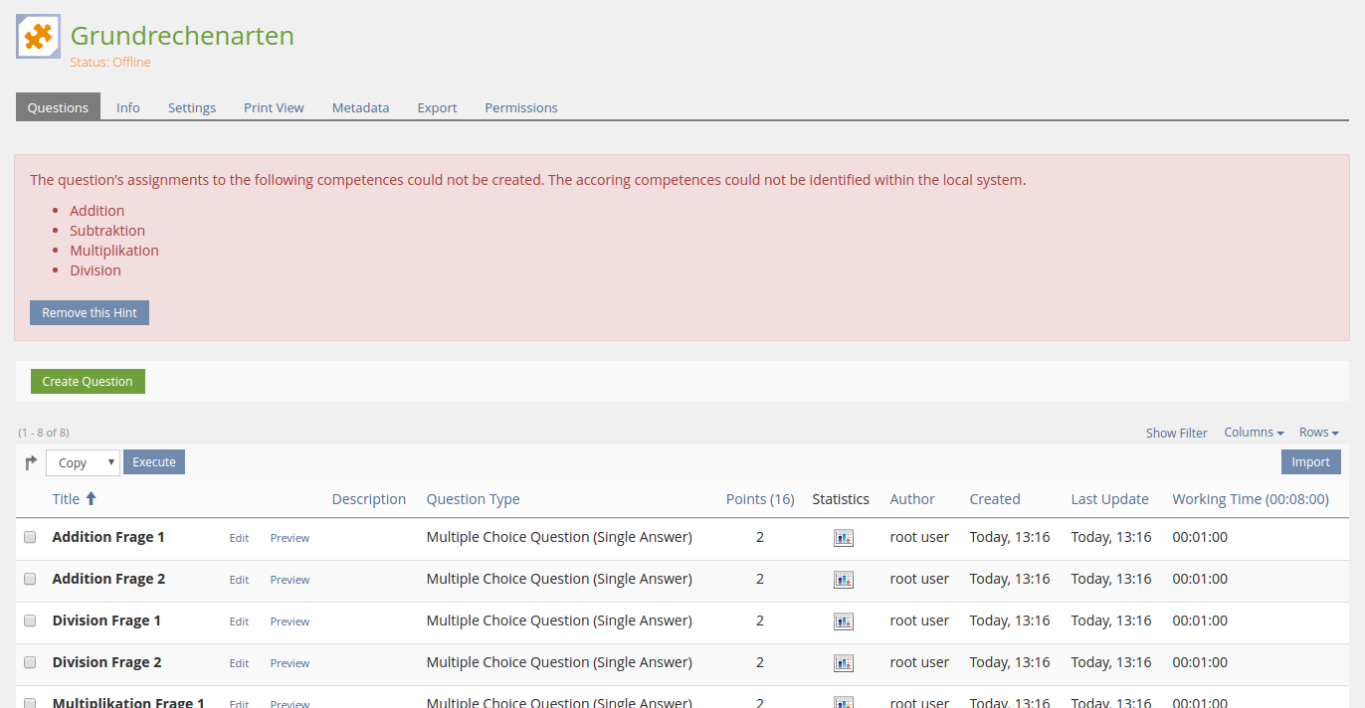Open the Copy action dropdown
The width and height of the screenshot is (1365, 708).
pos(83,462)
